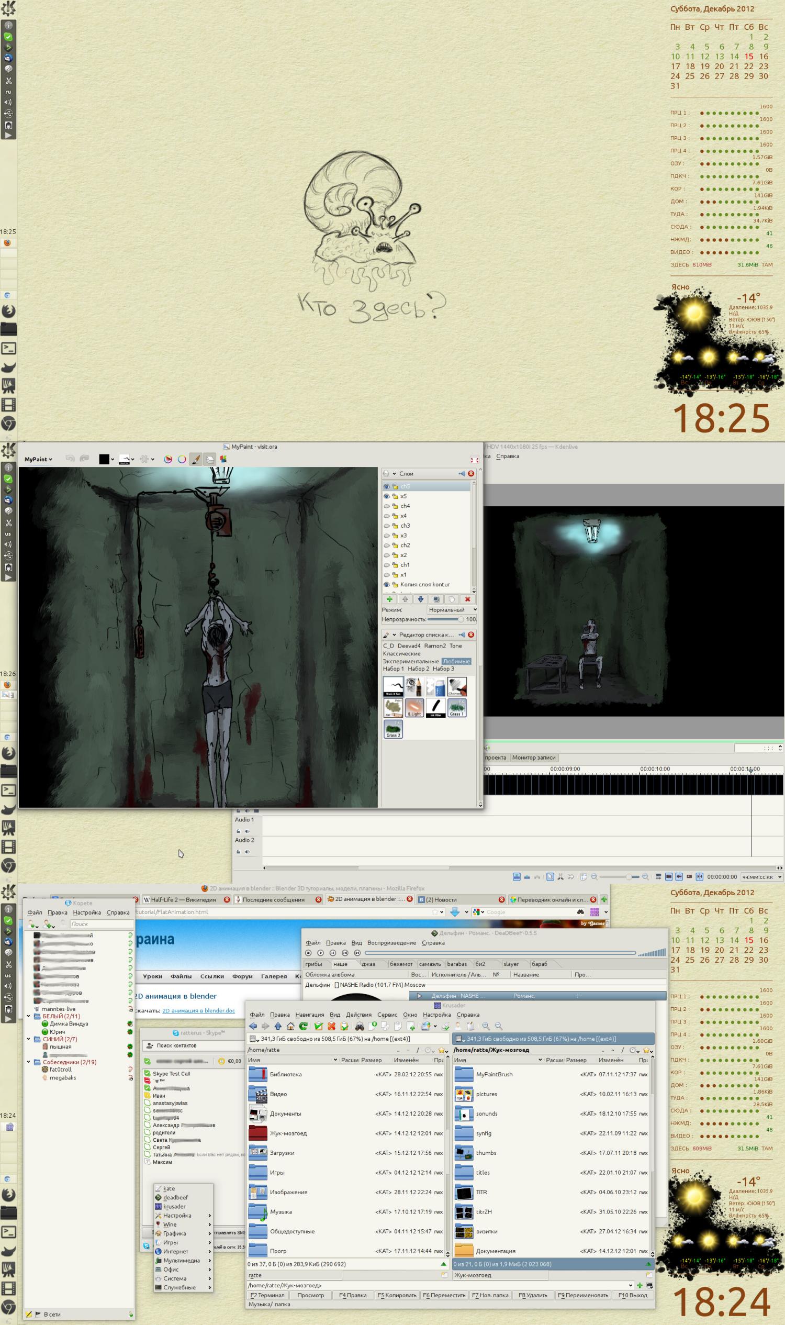Skip to next track in DeaDBeeF
This screenshot has height=1325, width=785.
pos(357,953)
